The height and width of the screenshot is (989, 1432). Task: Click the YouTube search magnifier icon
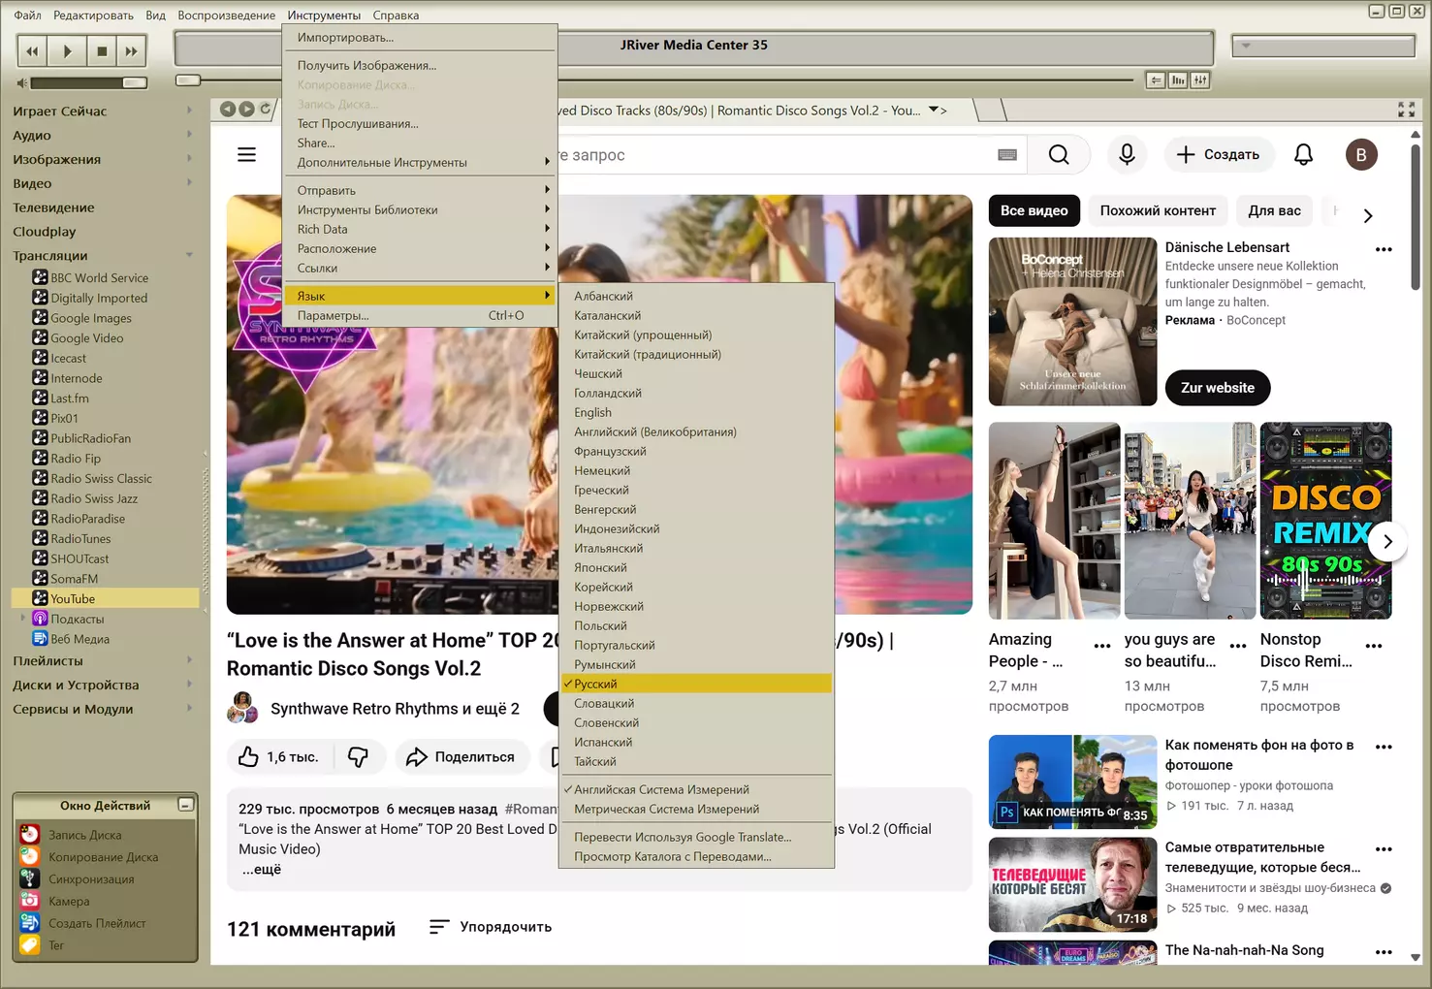coord(1059,155)
